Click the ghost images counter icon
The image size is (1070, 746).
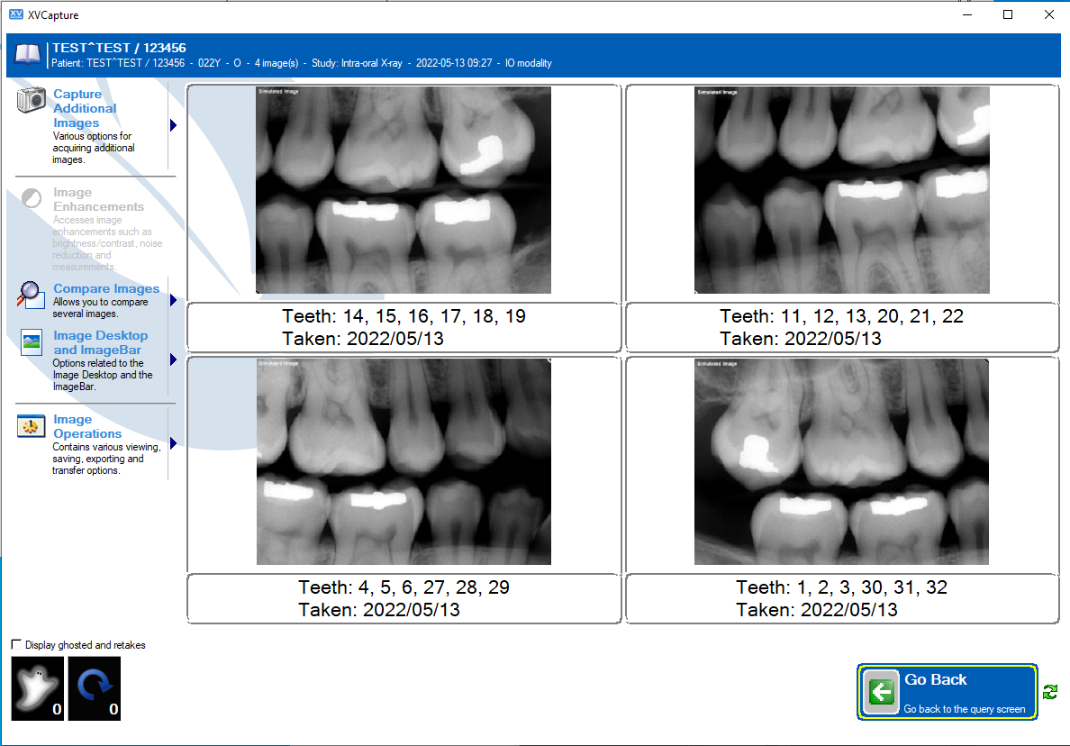(x=38, y=688)
